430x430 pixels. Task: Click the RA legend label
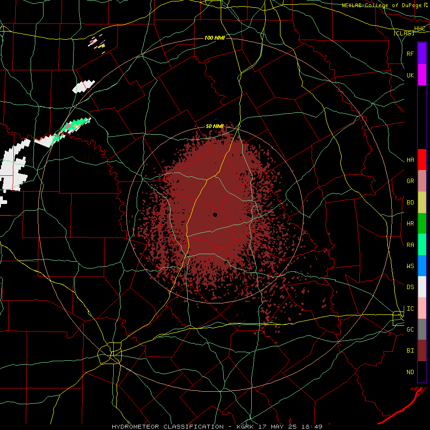click(410, 245)
